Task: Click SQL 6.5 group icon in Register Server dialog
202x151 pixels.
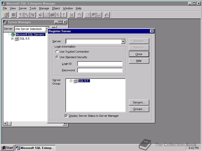Action: (75, 81)
